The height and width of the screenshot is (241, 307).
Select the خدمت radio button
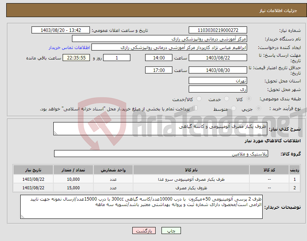coord(226,99)
